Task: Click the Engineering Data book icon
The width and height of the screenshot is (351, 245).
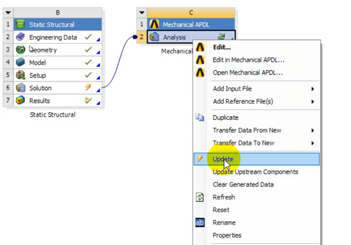Action: tap(20, 37)
